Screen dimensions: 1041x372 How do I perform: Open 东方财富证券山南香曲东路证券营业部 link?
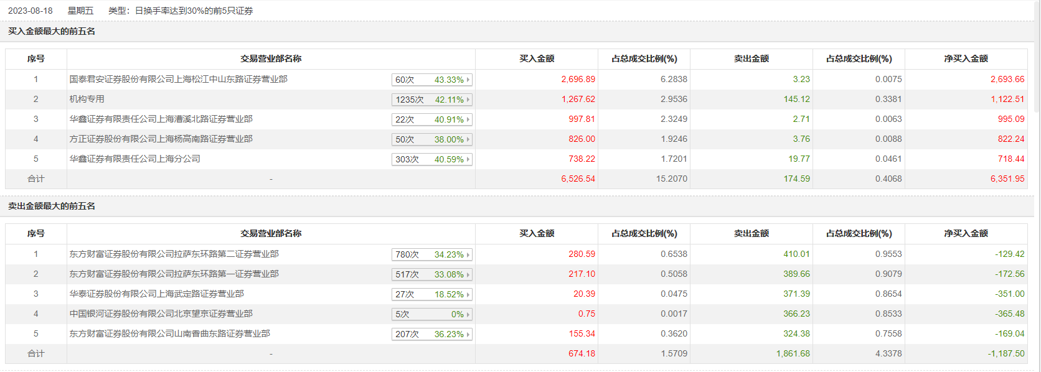[169, 333]
